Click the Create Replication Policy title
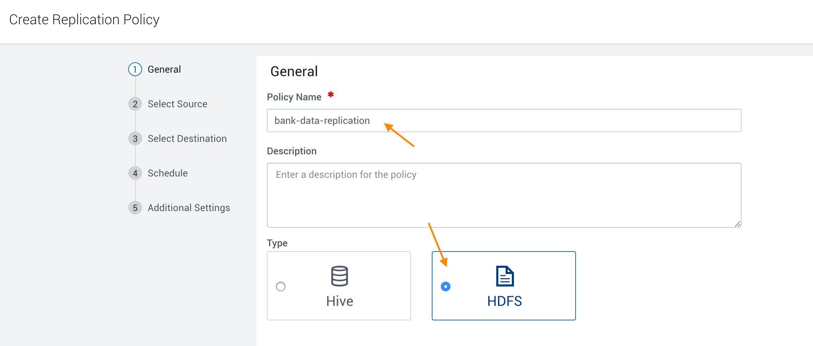 (85, 19)
